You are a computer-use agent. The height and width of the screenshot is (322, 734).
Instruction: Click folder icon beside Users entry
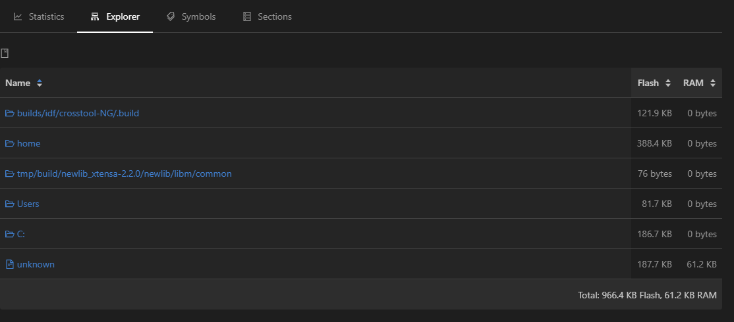pyautogui.click(x=9, y=204)
